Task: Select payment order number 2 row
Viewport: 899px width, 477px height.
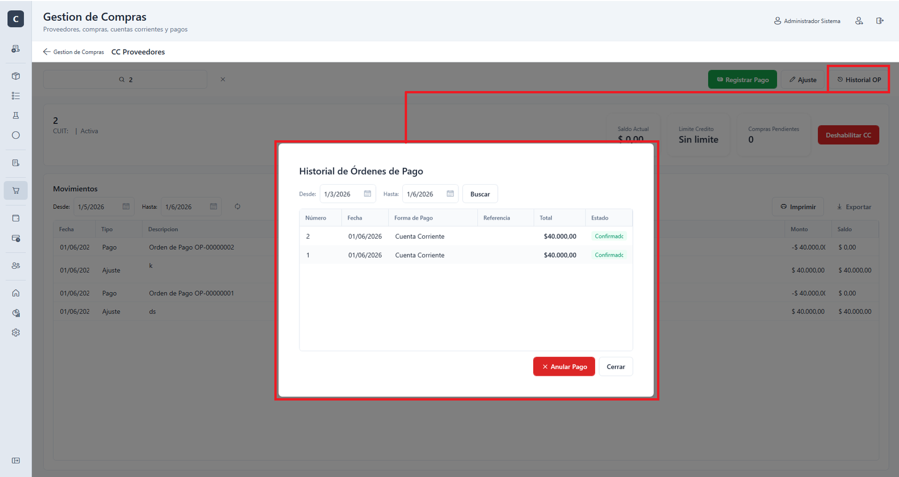Action: coord(466,236)
